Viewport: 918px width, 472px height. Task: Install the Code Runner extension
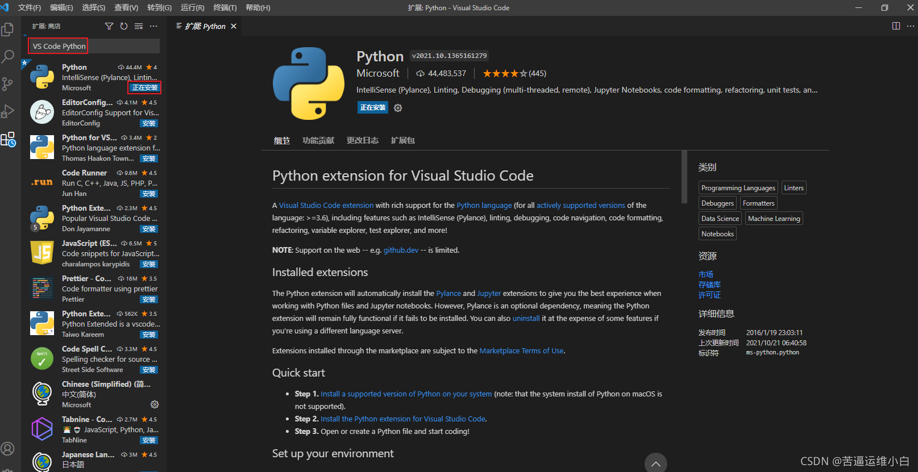[149, 194]
